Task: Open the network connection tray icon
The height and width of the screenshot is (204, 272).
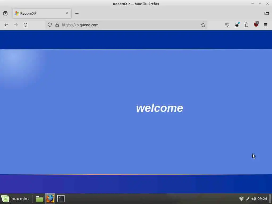Action: (248, 199)
